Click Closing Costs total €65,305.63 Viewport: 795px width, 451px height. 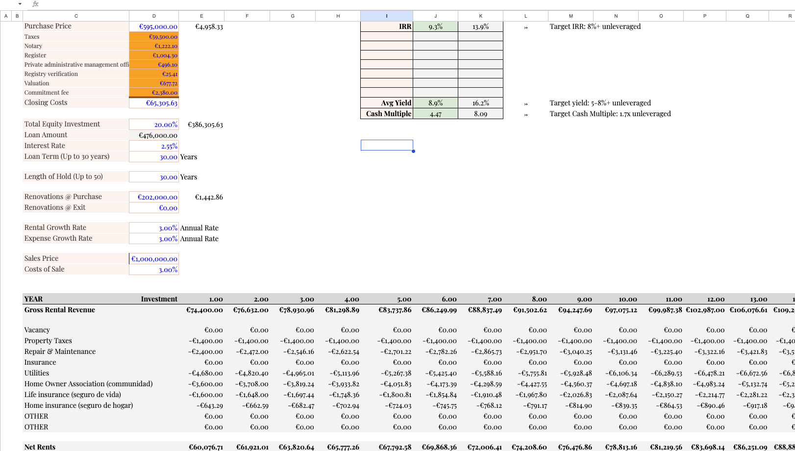154,103
